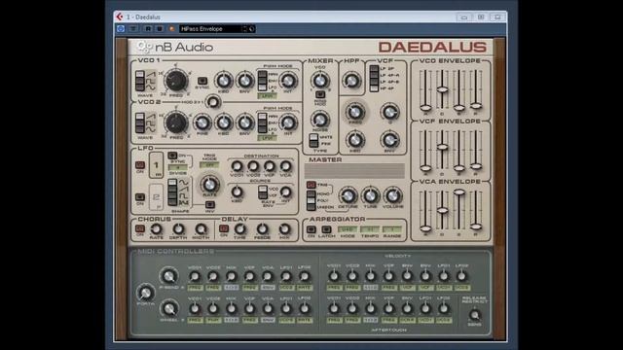The width and height of the screenshot is (623, 350).
Task: Click the Write automation W button
Action: click(x=160, y=29)
